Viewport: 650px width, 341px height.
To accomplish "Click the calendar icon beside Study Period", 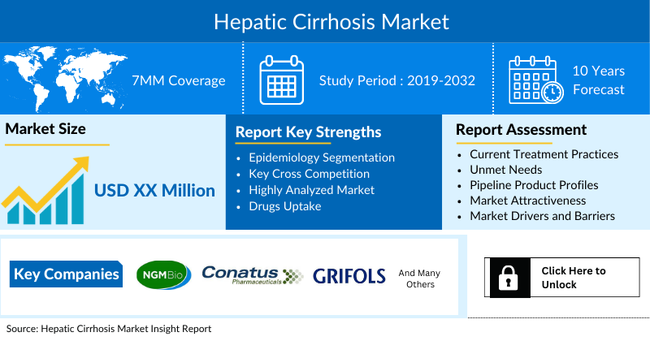I will point(281,80).
